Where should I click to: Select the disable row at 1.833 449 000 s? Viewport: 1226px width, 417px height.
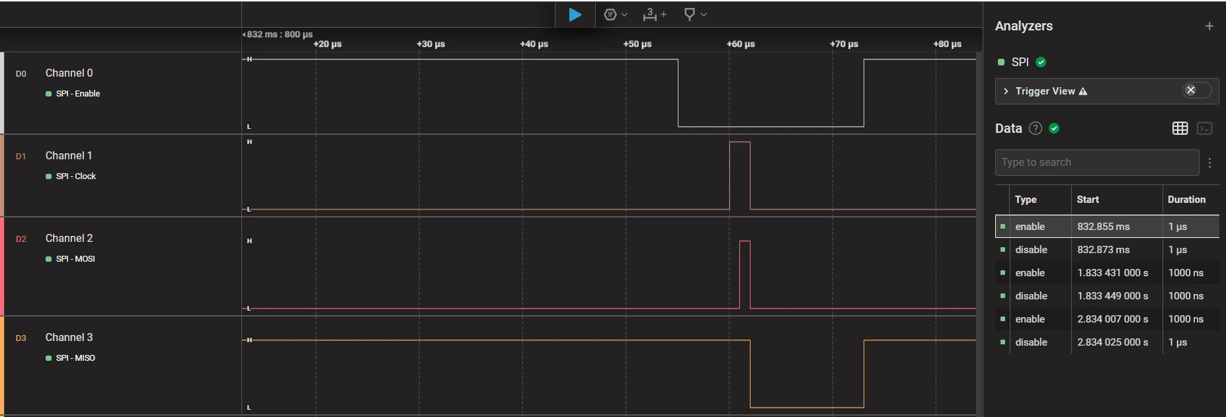pos(1107,296)
